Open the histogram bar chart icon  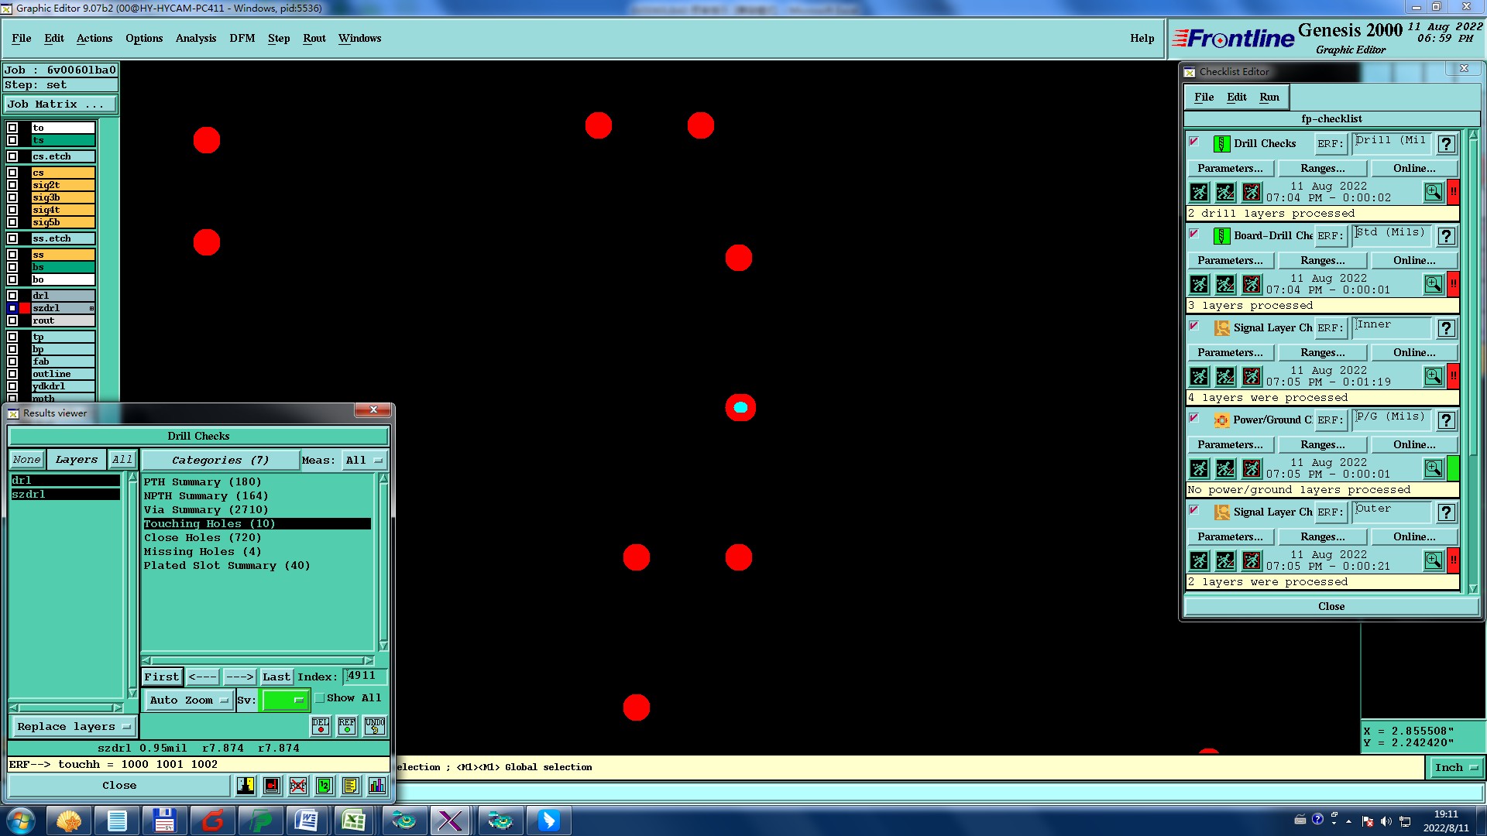[377, 786]
